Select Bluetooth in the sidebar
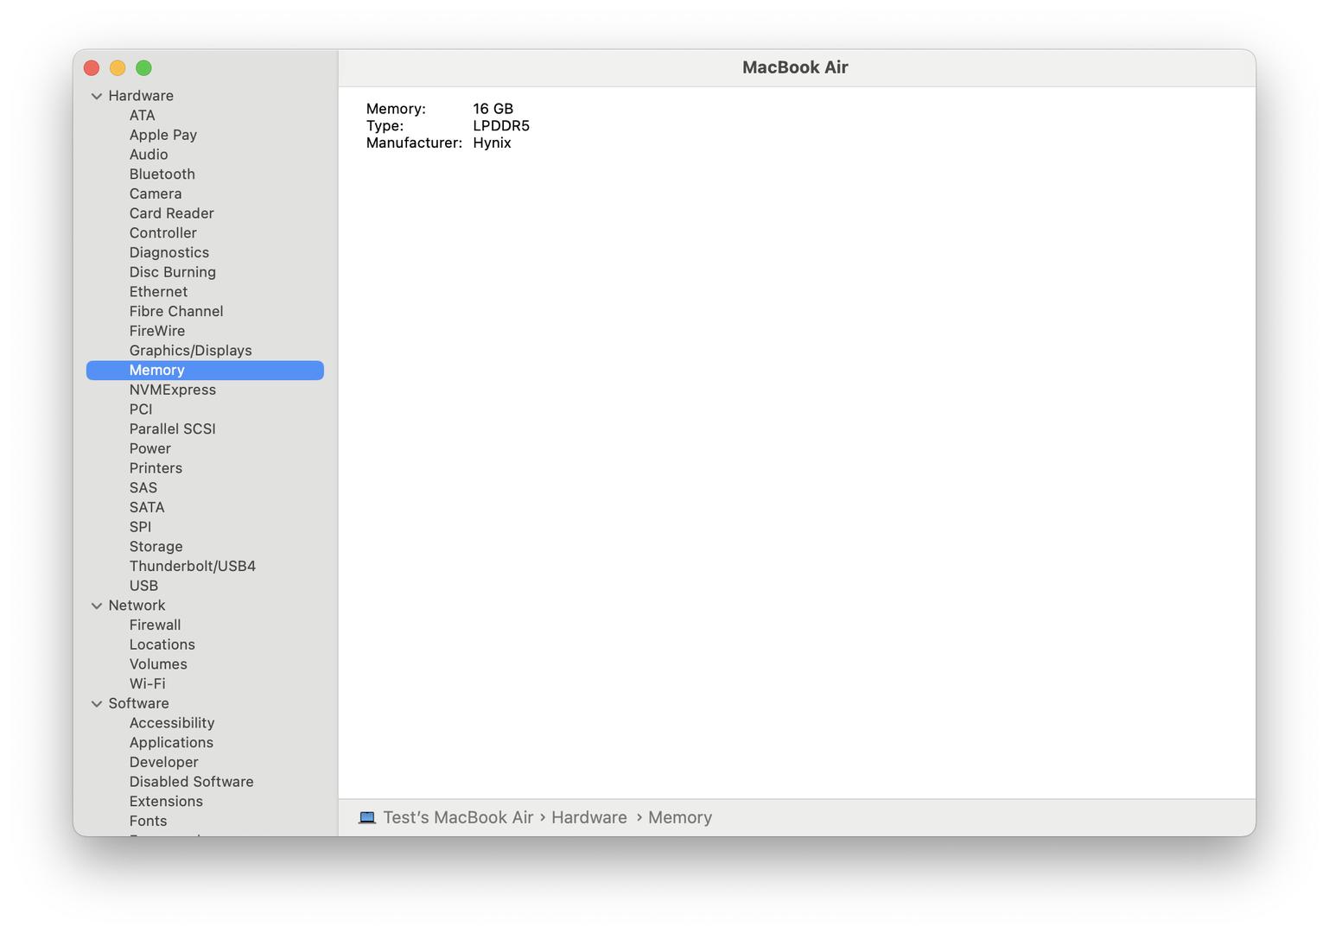The image size is (1329, 933). point(162,175)
